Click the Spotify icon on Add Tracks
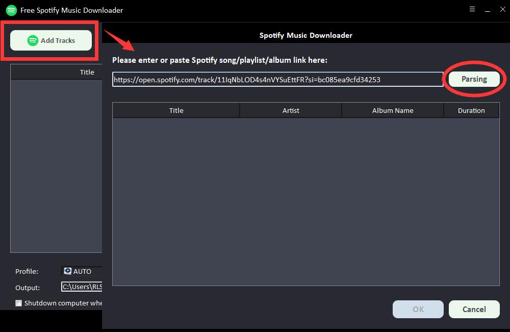Viewport: 510px width, 332px height. point(33,40)
